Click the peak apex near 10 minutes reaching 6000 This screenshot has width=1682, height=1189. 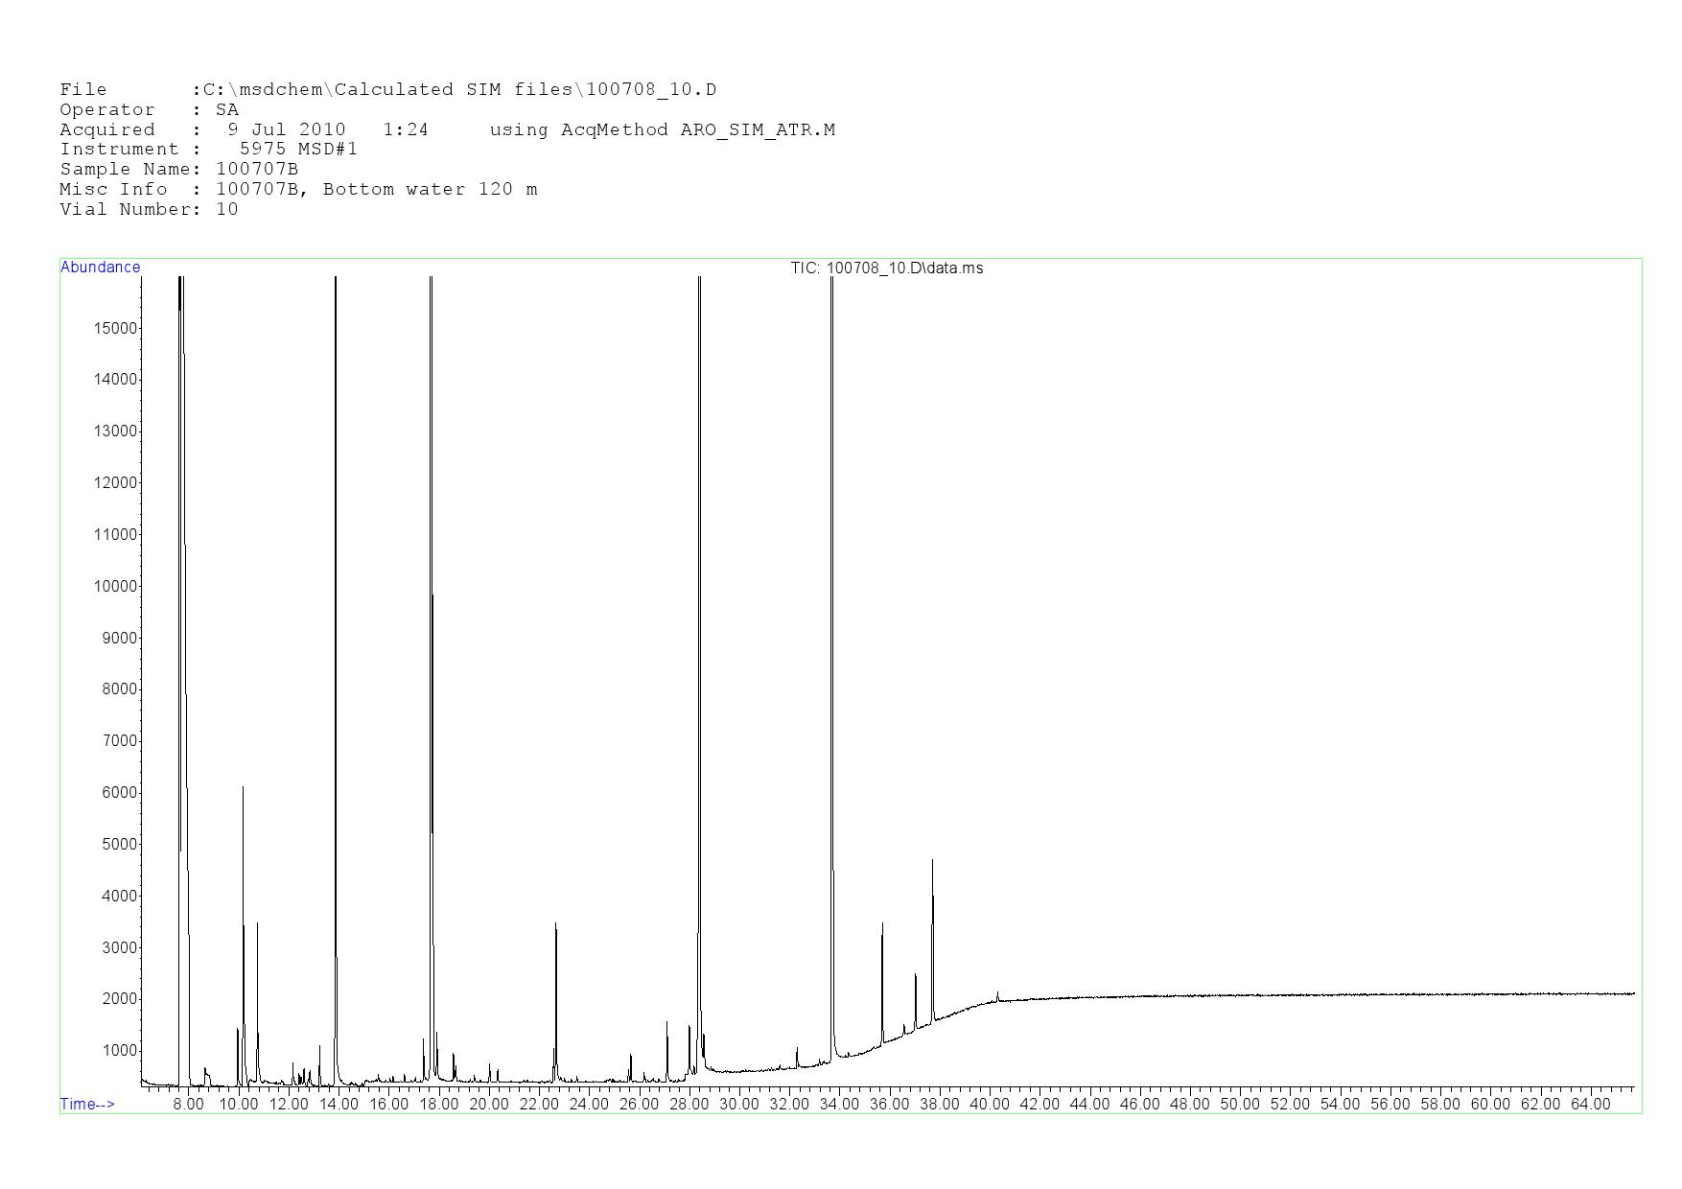[x=243, y=789]
